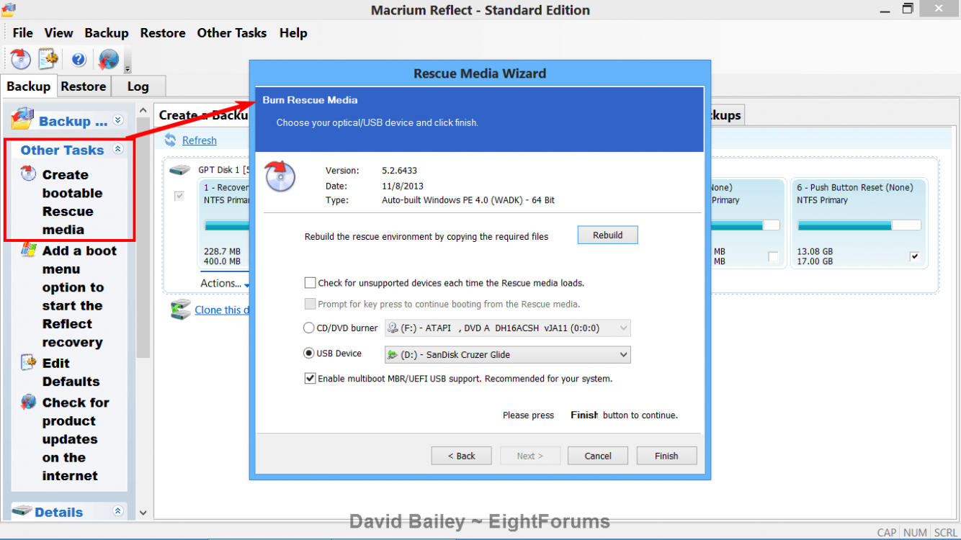Click the Backup Tasks folder icon in sidebar
Screen dimensions: 961x540
(x=23, y=119)
